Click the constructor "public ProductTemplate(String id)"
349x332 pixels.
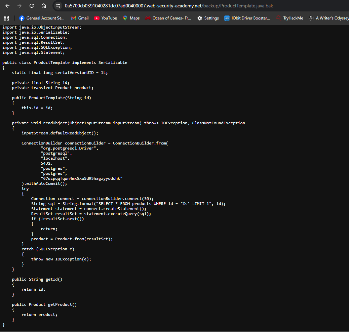(x=51, y=98)
